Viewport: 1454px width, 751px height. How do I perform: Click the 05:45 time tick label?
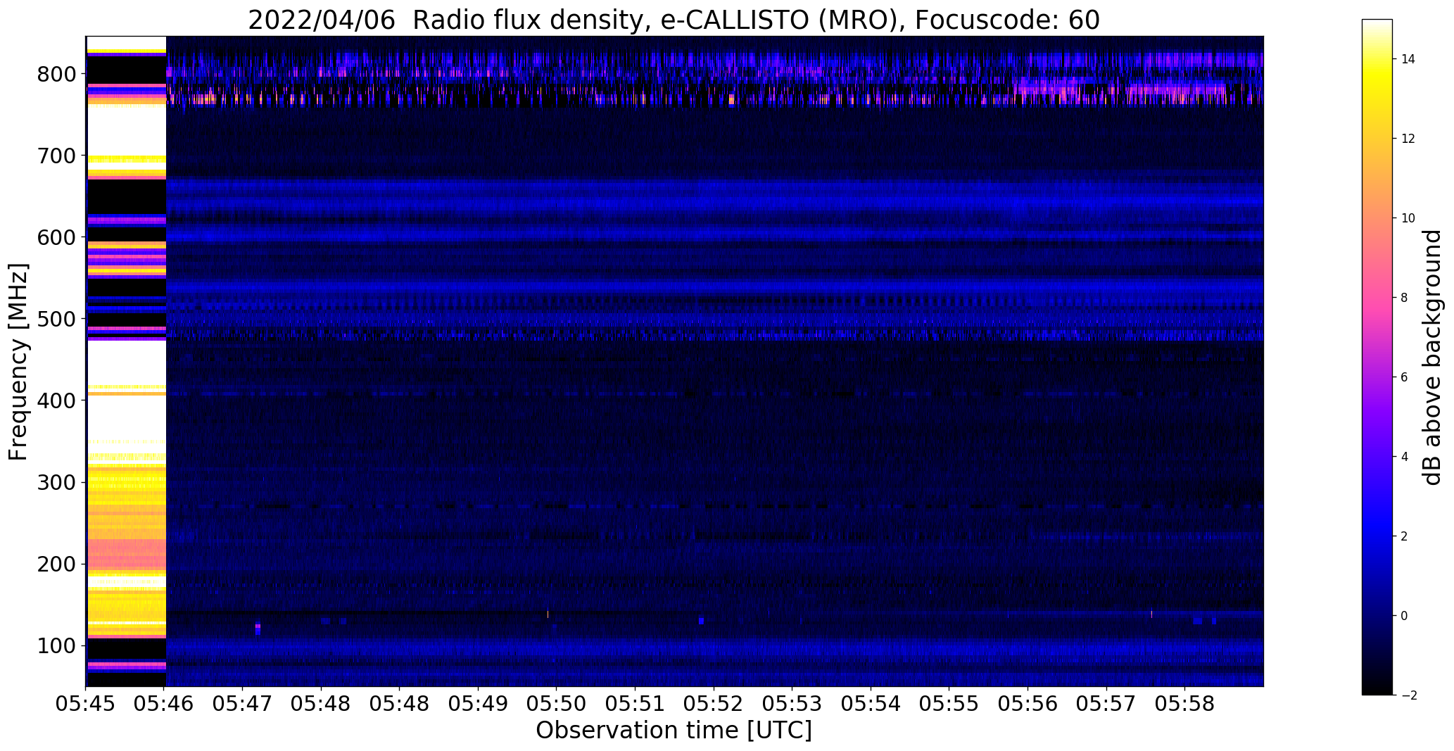pyautogui.click(x=86, y=705)
